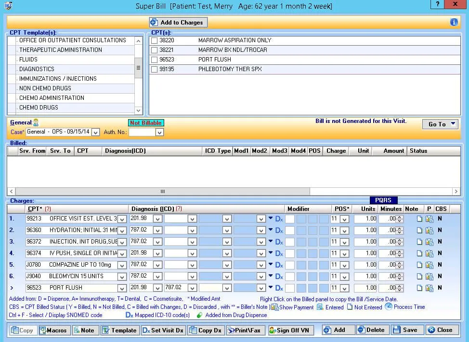Click the PQRS button

point(384,200)
